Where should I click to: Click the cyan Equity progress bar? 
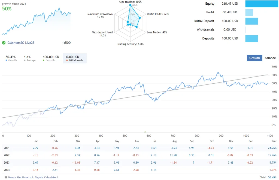[262, 4]
